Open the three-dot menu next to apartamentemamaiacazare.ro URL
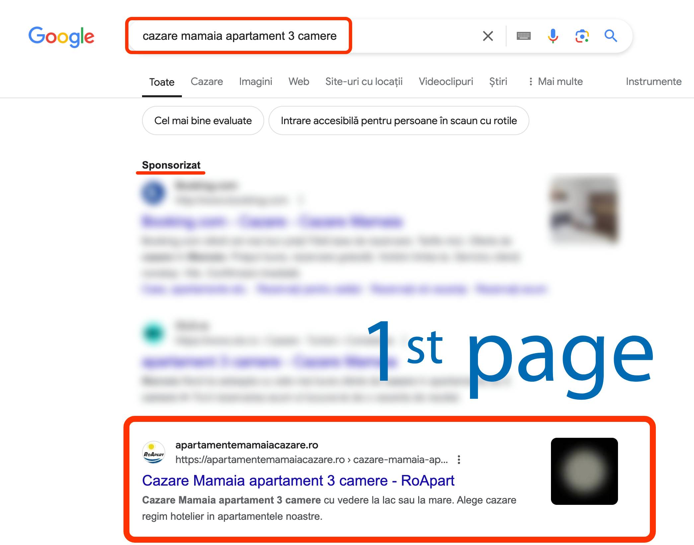Viewport: 694px width, 545px height. click(459, 460)
